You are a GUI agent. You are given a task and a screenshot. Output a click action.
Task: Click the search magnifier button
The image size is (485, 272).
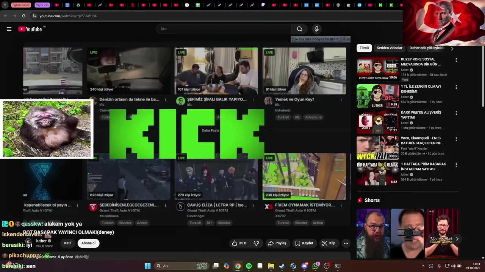(x=299, y=29)
